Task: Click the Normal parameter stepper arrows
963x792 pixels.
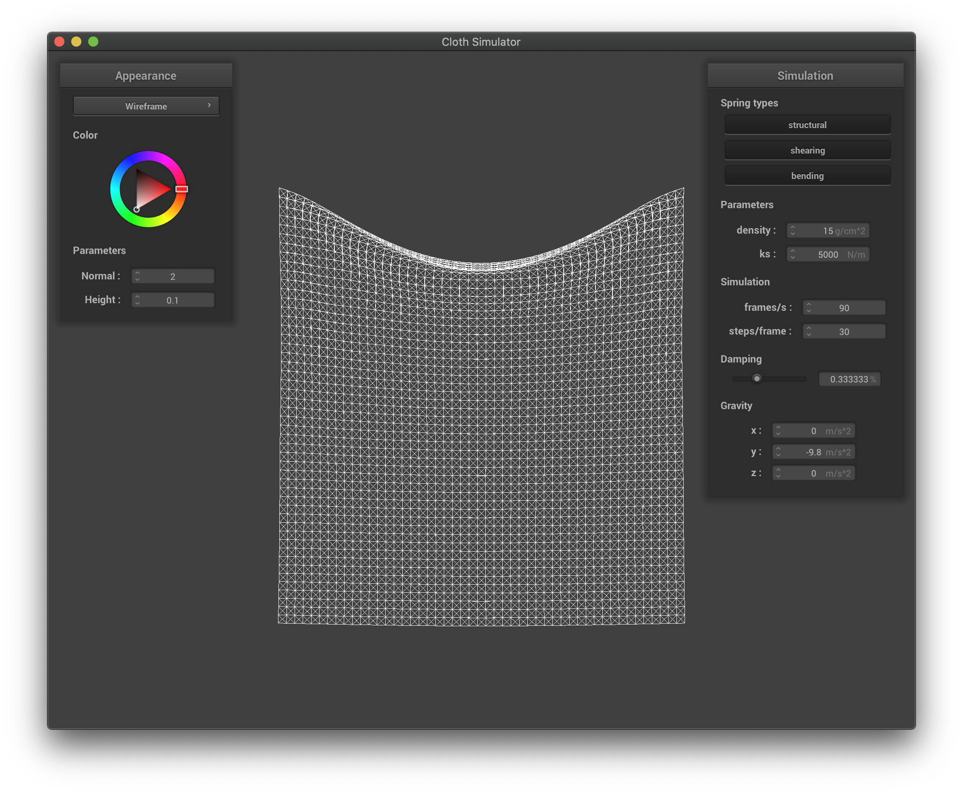Action: (137, 276)
